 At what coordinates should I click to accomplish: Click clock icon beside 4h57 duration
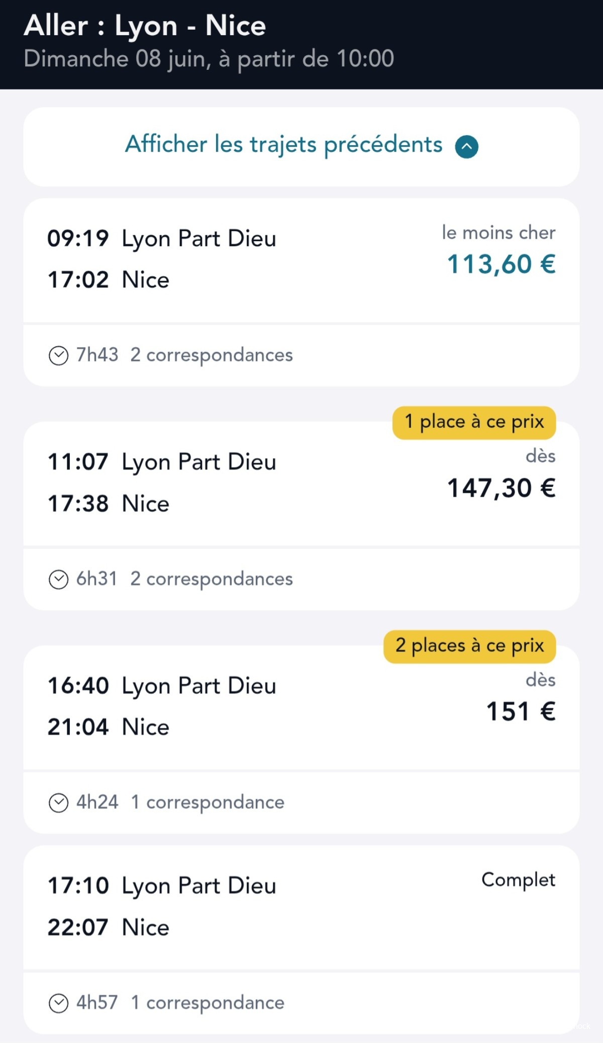point(58,1003)
